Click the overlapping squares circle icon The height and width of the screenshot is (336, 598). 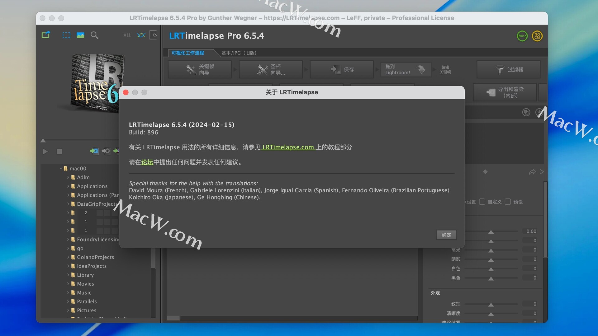[526, 112]
